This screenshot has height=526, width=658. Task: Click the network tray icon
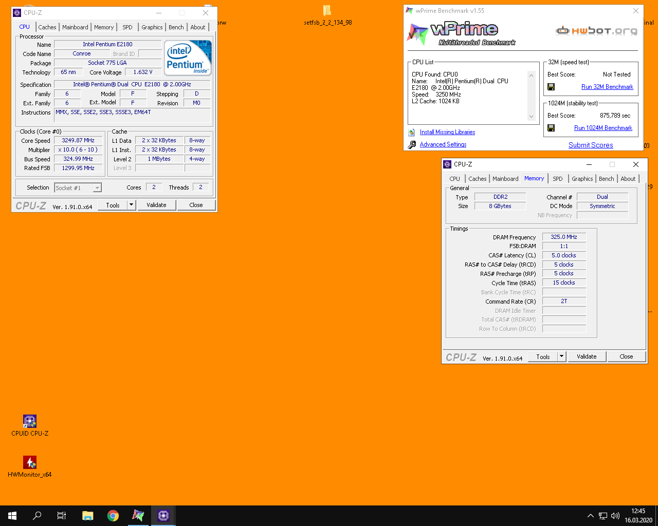point(603,516)
